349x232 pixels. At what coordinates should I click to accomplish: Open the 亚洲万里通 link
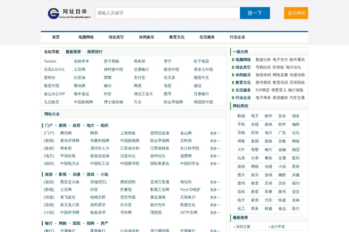pyautogui.click(x=160, y=182)
